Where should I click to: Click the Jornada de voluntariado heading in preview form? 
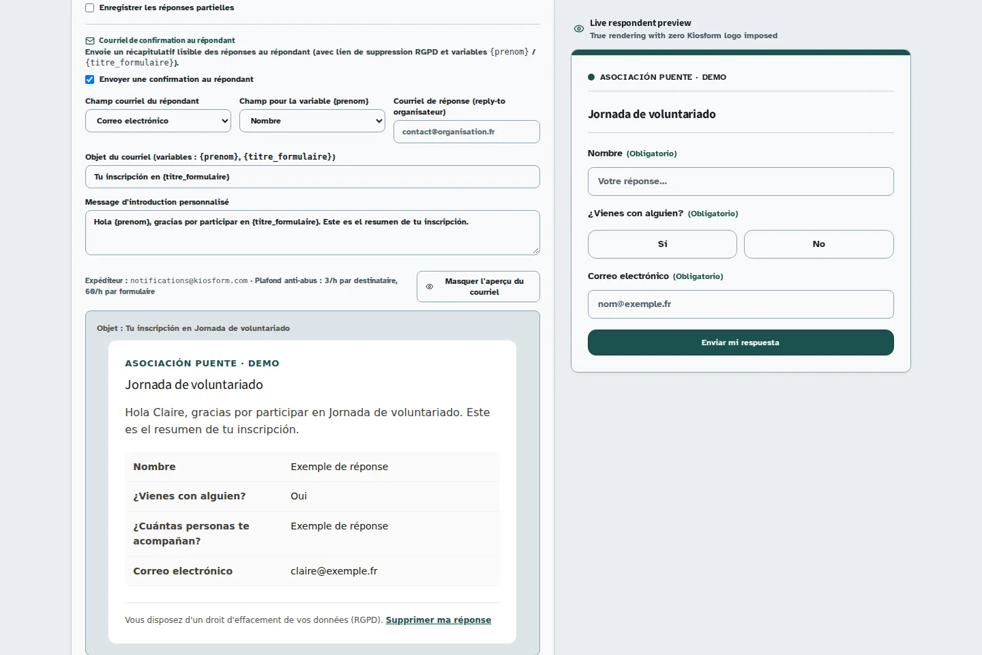(652, 115)
